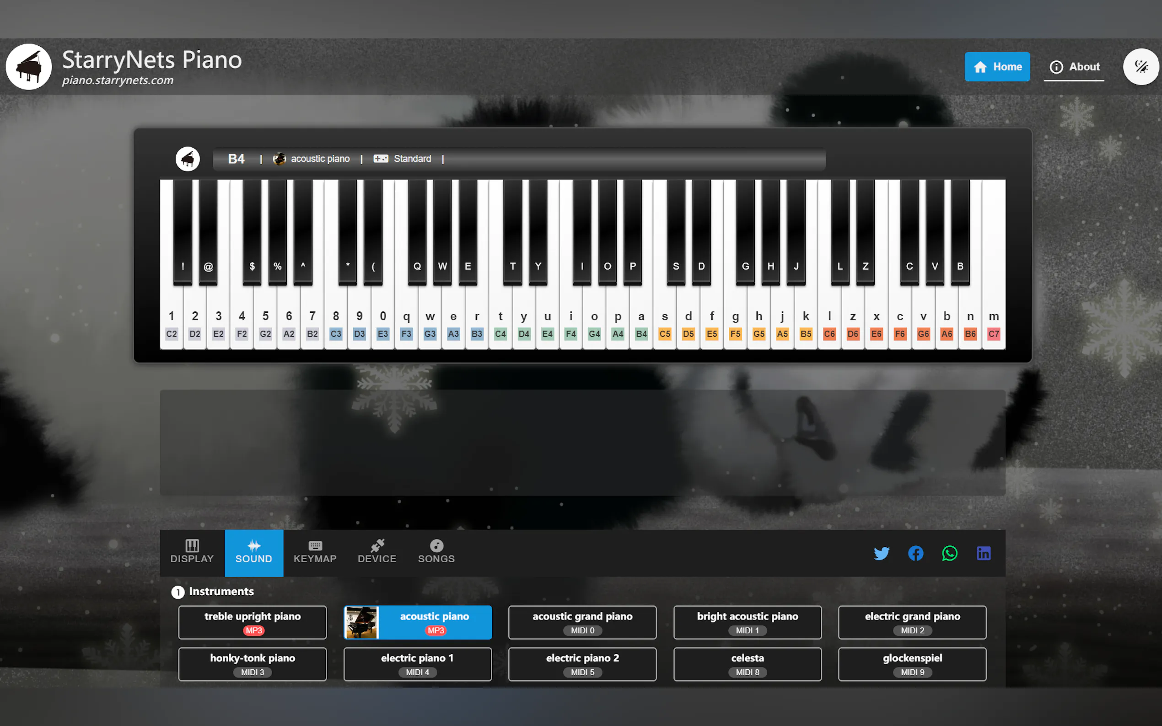
Task: Click the Standard keymap gamepad icon
Action: (381, 159)
